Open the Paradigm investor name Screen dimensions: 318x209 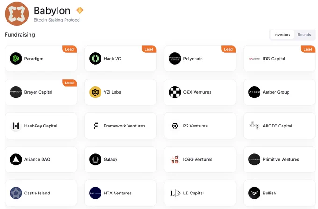(x=34, y=59)
